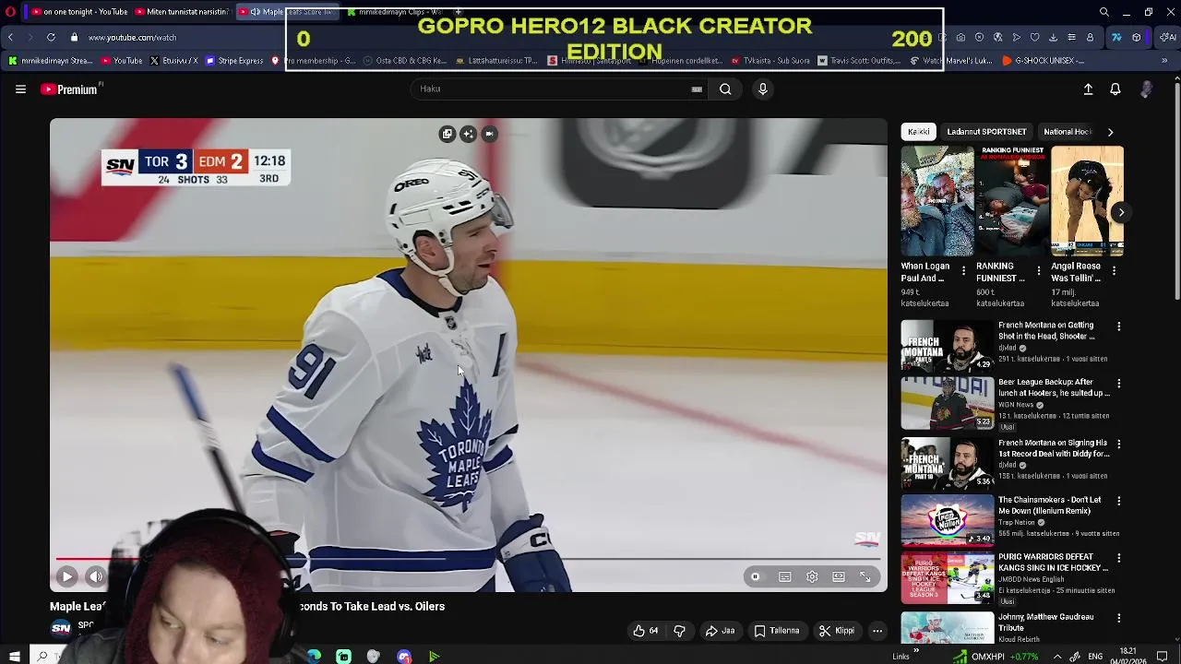Select the Kaikki filter chip
Image resolution: width=1181 pixels, height=664 pixels.
point(919,132)
